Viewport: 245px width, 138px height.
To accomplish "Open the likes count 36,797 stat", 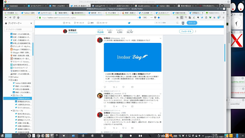I will (130, 31).
